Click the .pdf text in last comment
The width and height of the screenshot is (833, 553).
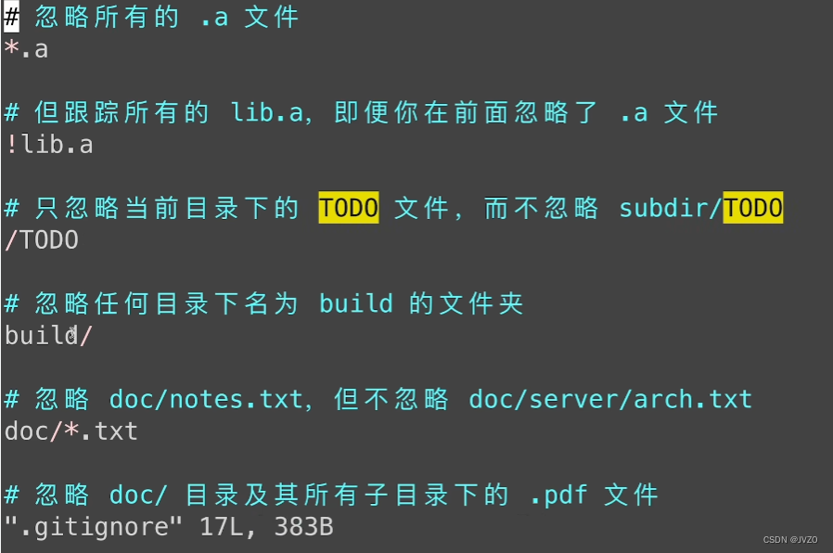point(558,495)
